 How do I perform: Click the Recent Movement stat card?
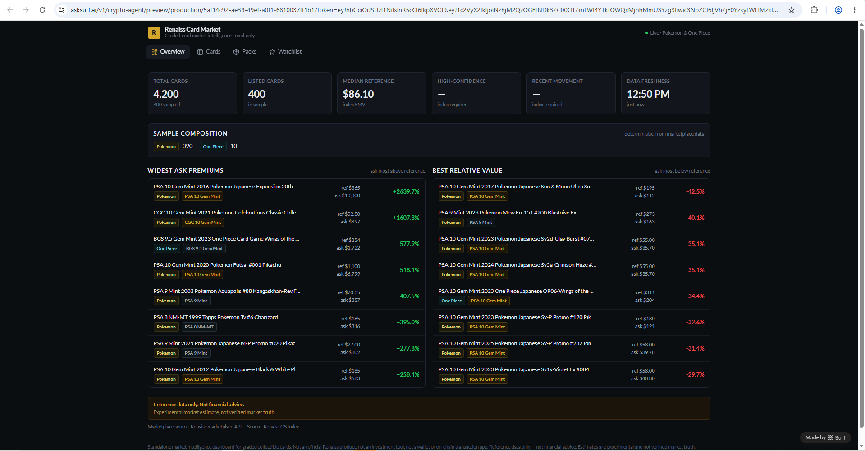(571, 93)
